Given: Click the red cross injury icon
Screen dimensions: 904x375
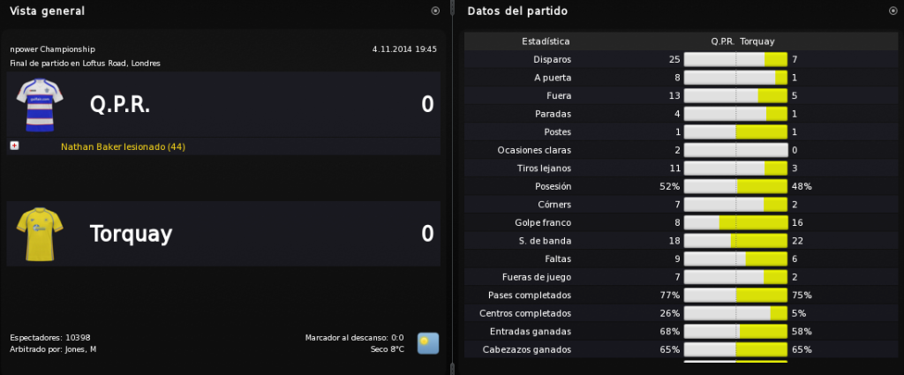Looking at the screenshot, I should point(14,146).
